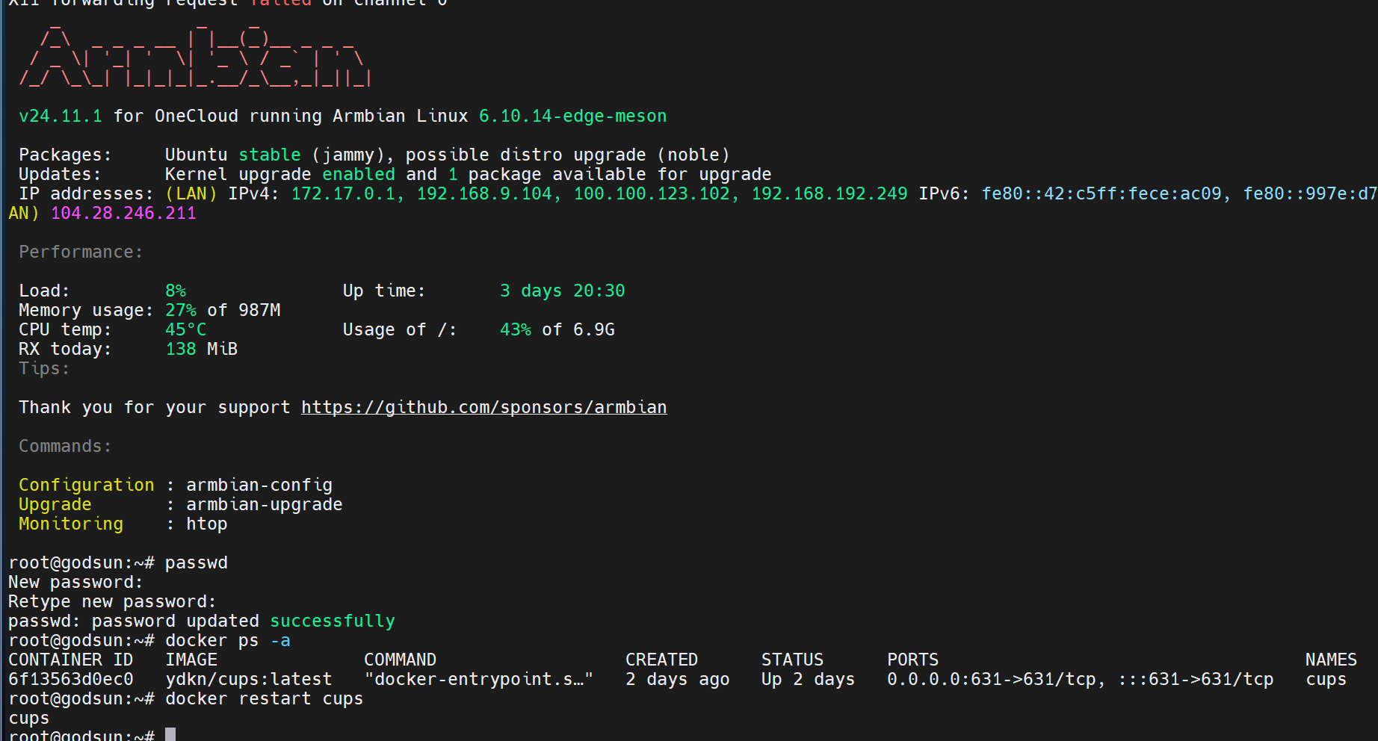The width and height of the screenshot is (1378, 741).
Task: Click the green word 'stable' in Packages line
Action: [270, 155]
